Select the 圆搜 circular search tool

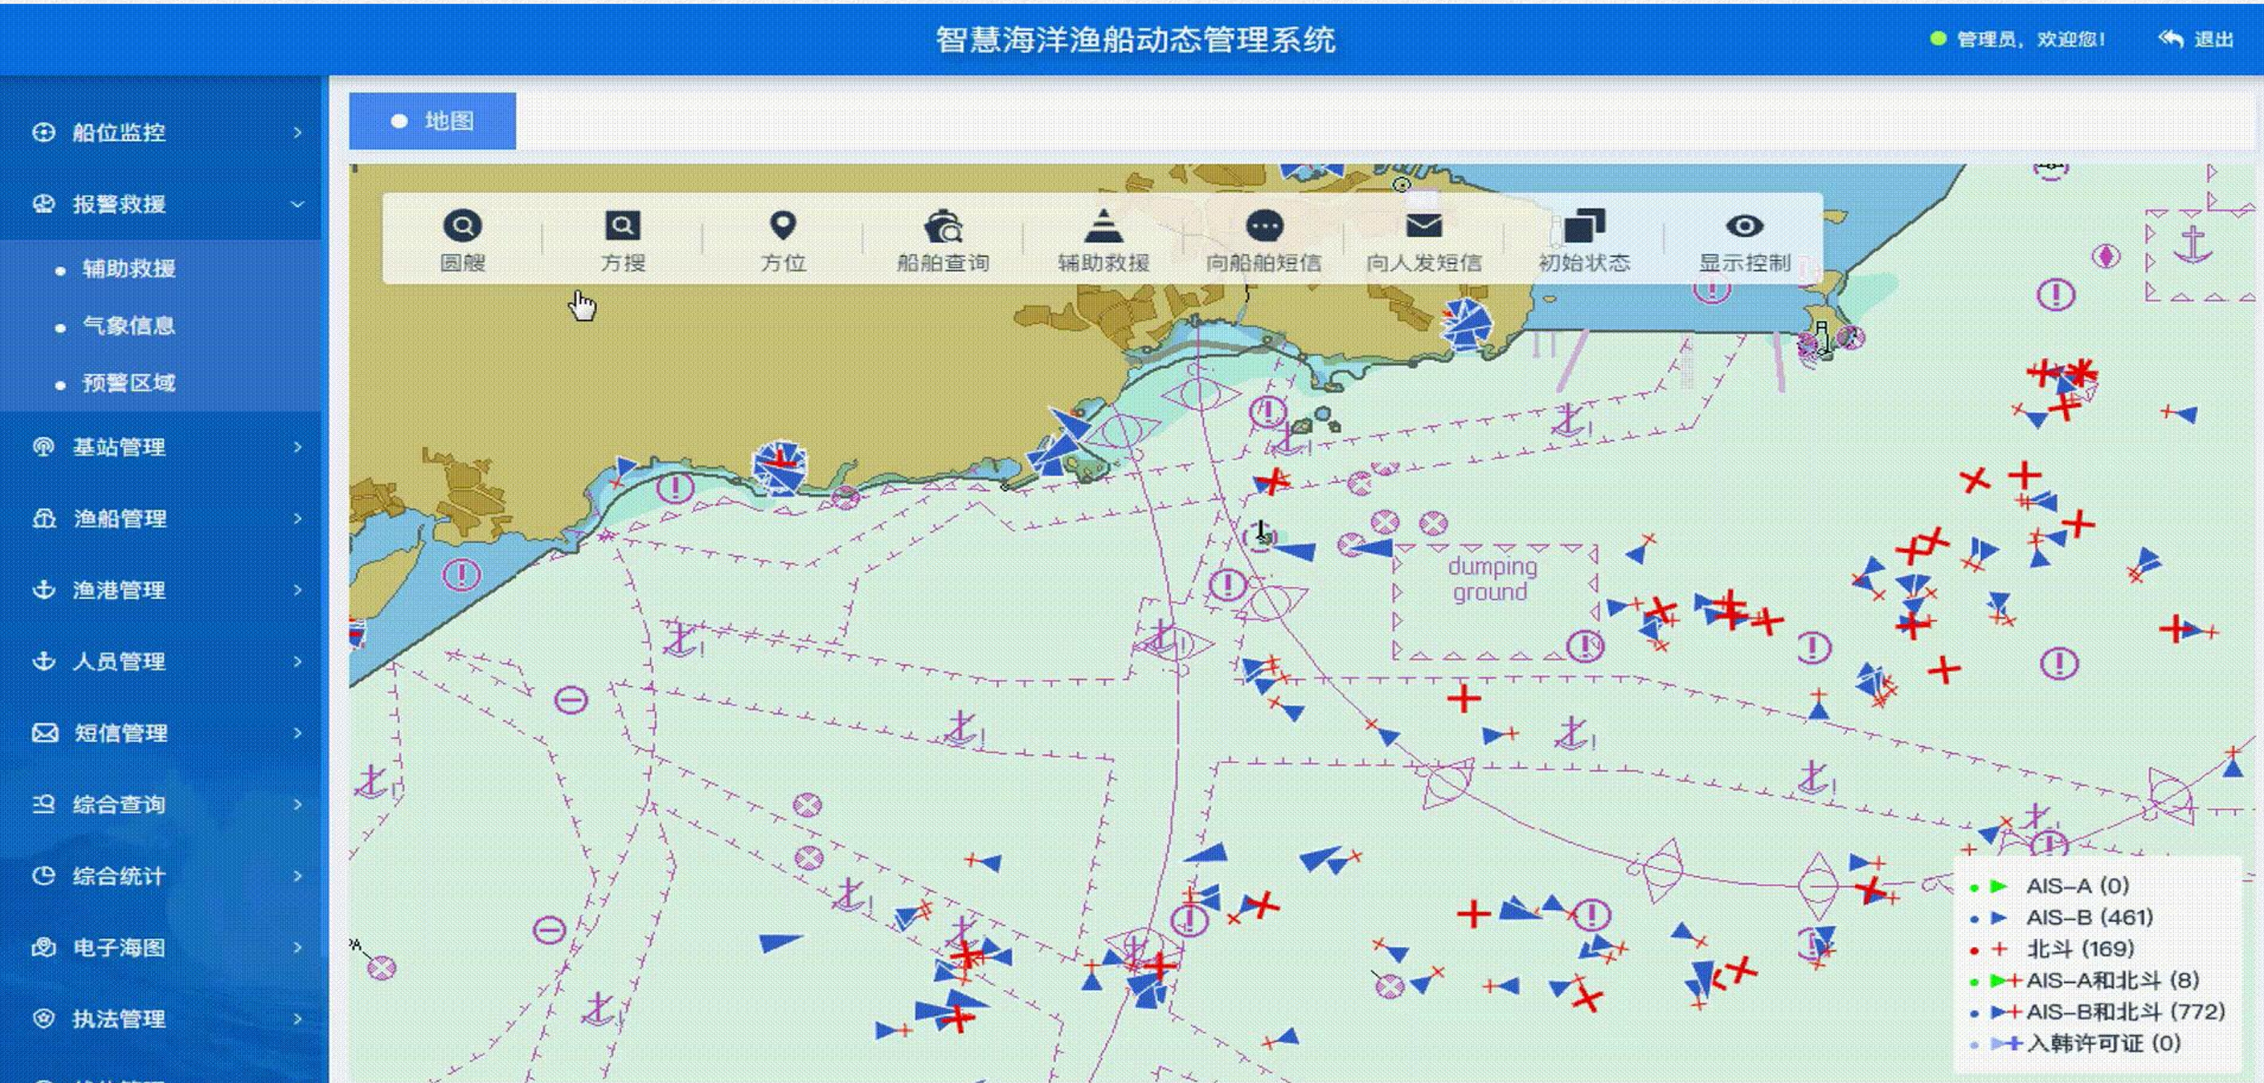click(462, 239)
